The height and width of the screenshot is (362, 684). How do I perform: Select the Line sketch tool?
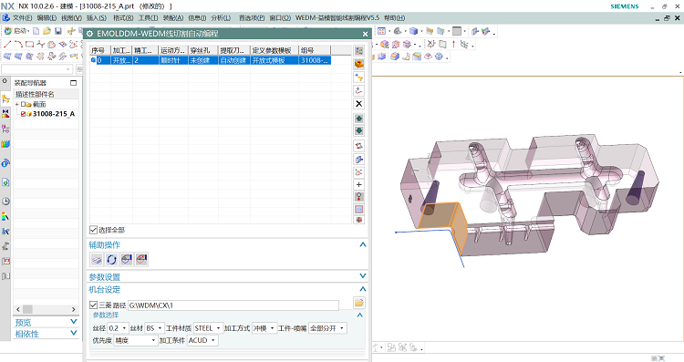[7, 44]
